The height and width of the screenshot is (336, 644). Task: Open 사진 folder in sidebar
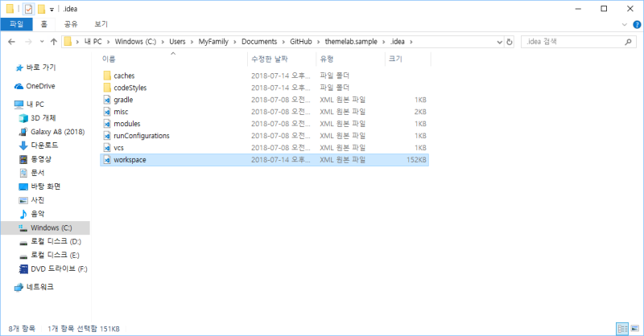tap(37, 200)
